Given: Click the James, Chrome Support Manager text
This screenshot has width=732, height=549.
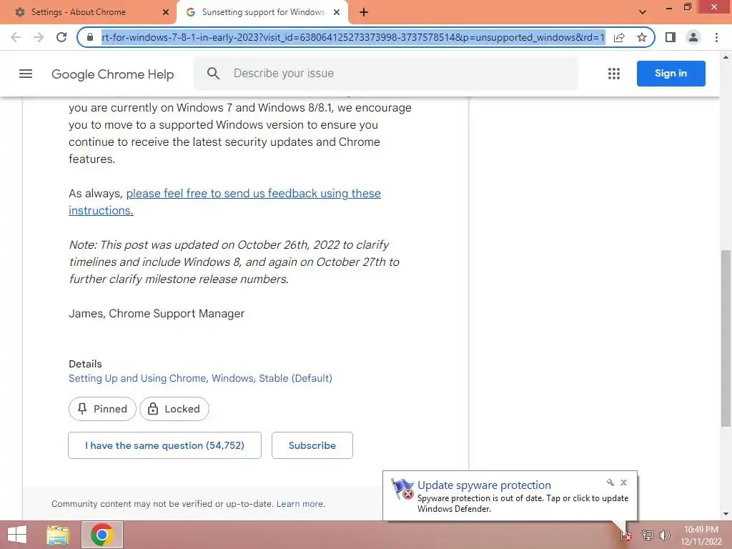Looking at the screenshot, I should [x=157, y=314].
